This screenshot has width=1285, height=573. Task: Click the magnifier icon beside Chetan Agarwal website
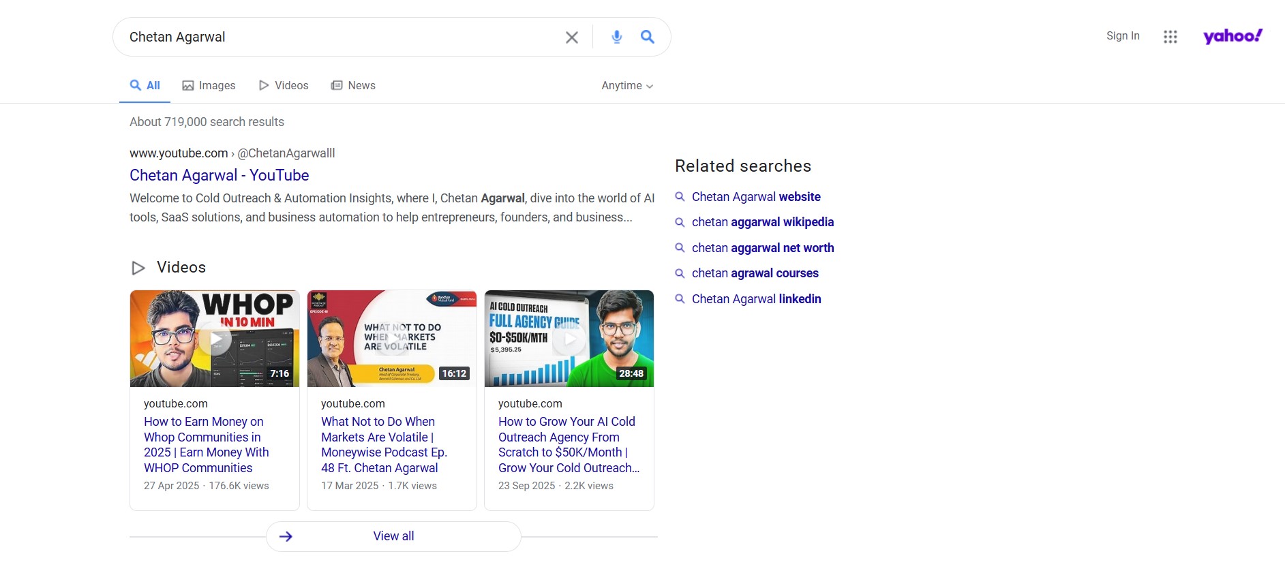(x=680, y=197)
